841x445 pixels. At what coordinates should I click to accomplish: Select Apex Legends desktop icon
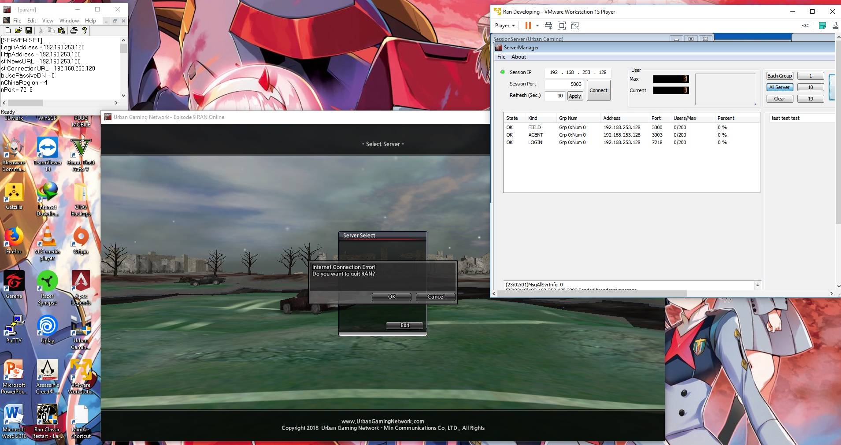81,288
